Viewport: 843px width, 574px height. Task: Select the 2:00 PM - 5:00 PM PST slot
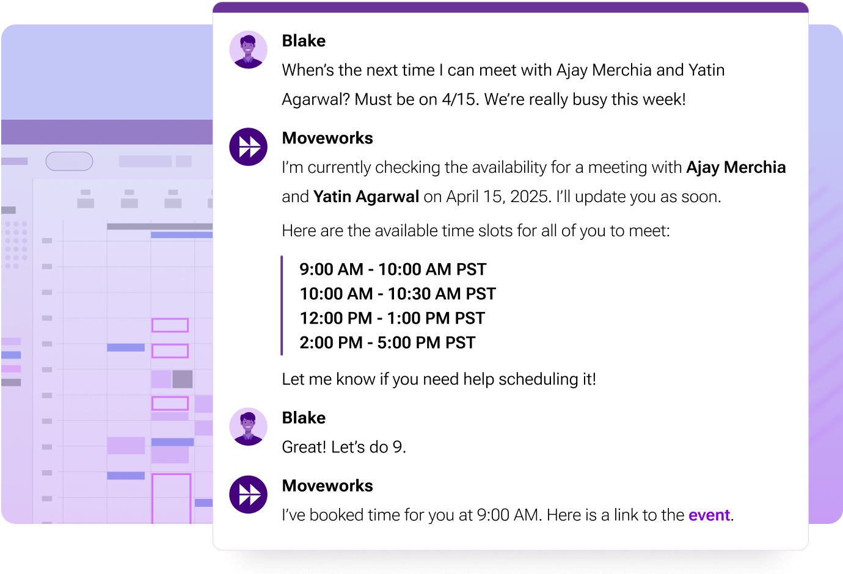(x=387, y=343)
